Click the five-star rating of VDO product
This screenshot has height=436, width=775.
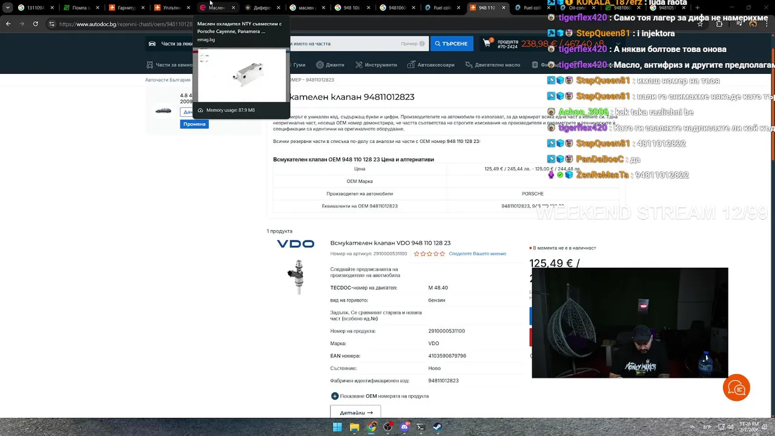(430, 254)
